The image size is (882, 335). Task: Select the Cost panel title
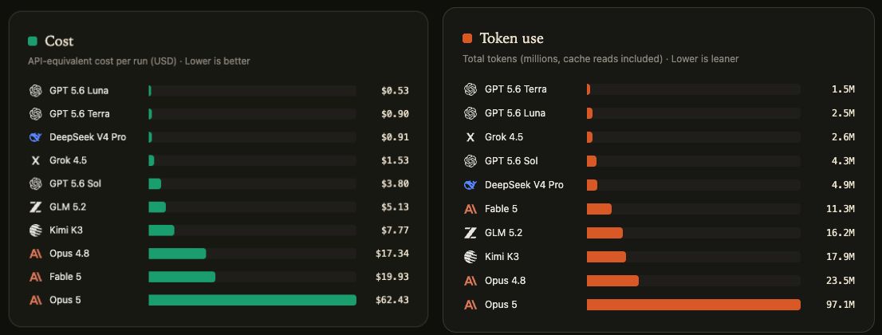(x=59, y=41)
